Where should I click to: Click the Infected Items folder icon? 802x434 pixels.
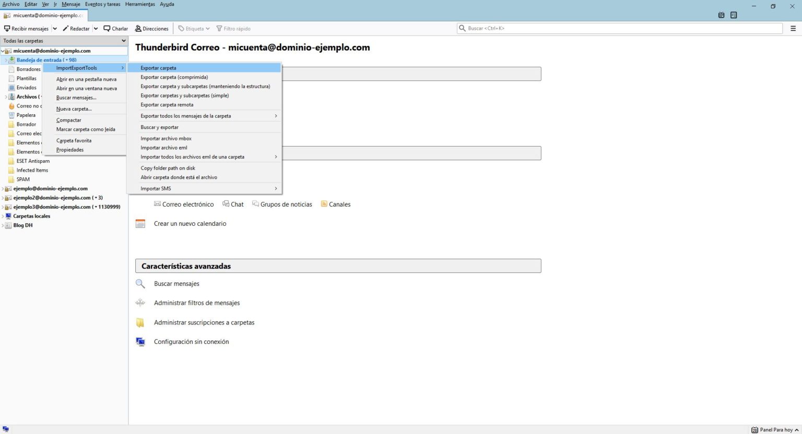(11, 170)
